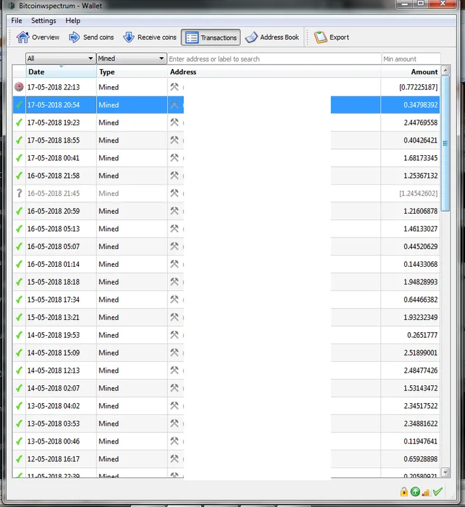Screen dimensions: 465x507
Task: Click the scrollbar up arrow
Action: tap(445, 70)
